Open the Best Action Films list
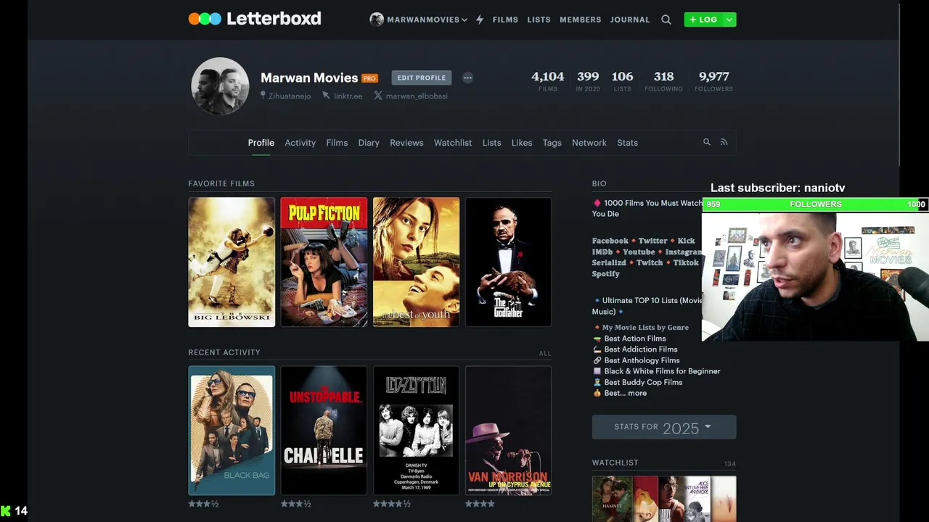The width and height of the screenshot is (929, 522). click(635, 339)
